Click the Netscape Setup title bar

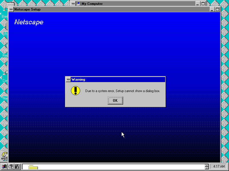(x=114, y=9)
